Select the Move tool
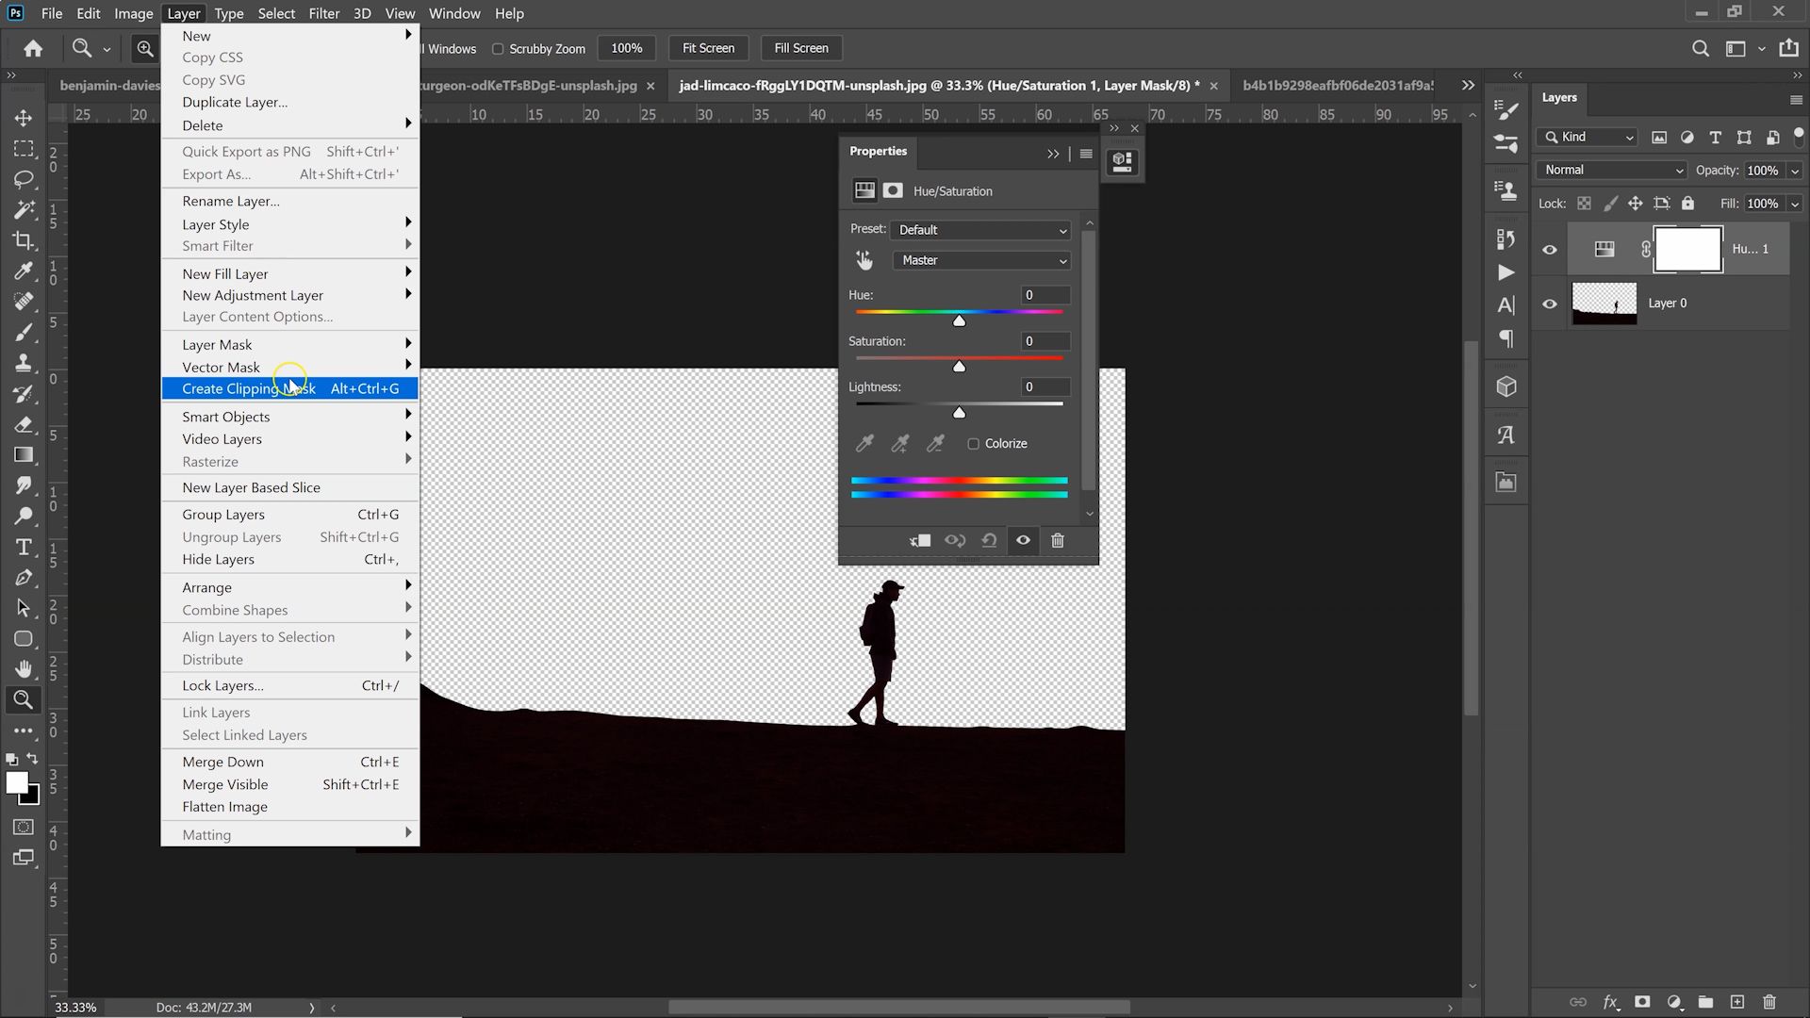The height and width of the screenshot is (1018, 1810). pyautogui.click(x=24, y=118)
